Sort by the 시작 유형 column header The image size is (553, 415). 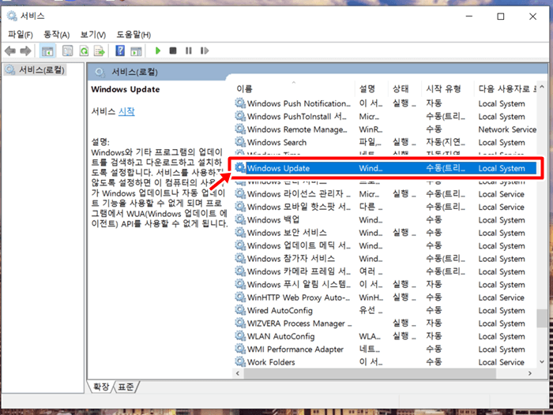click(x=448, y=88)
